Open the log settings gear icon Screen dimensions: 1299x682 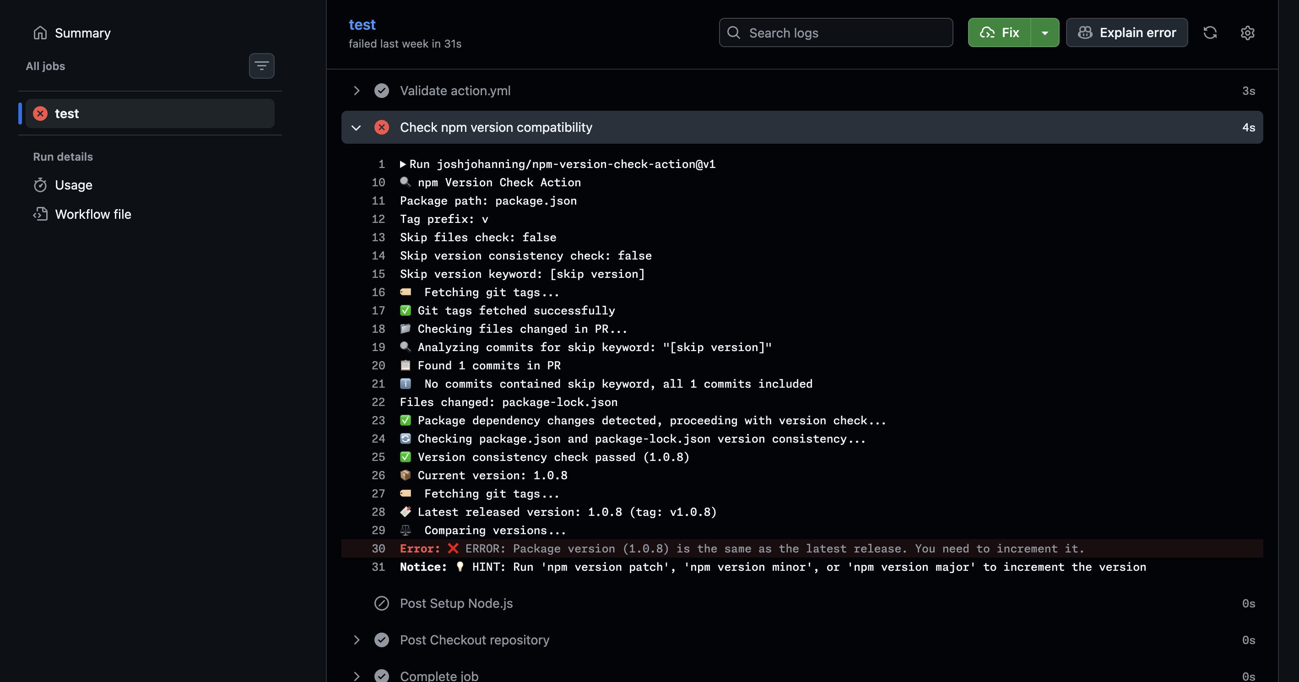click(x=1247, y=33)
